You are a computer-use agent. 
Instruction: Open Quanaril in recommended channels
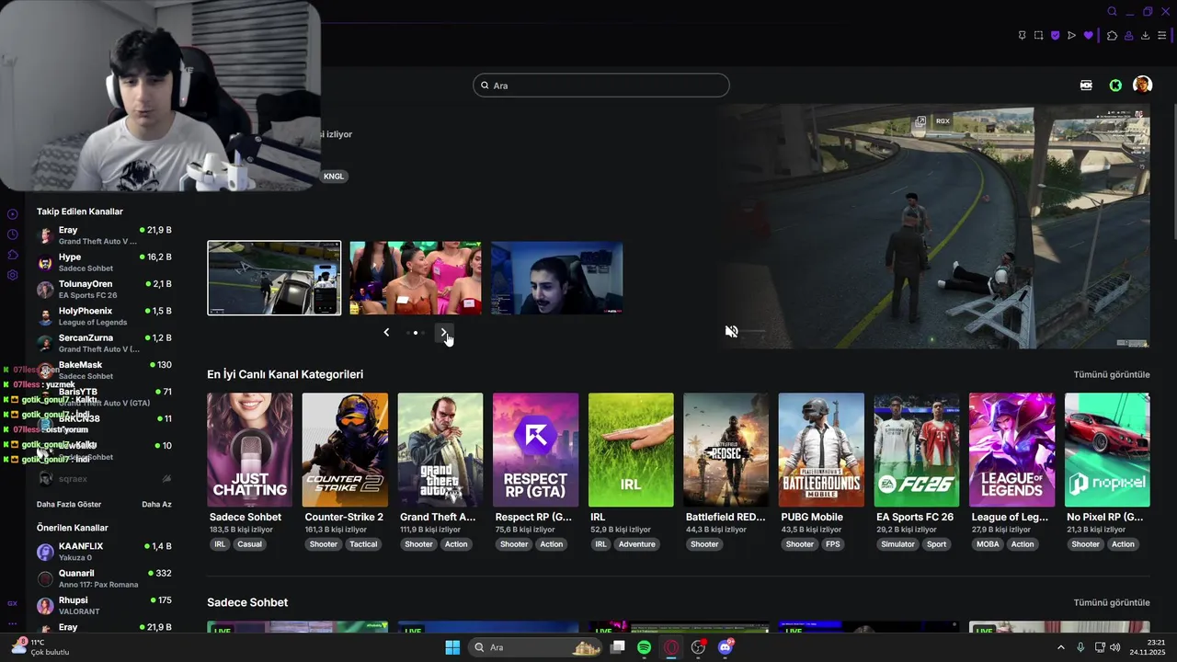coord(104,578)
